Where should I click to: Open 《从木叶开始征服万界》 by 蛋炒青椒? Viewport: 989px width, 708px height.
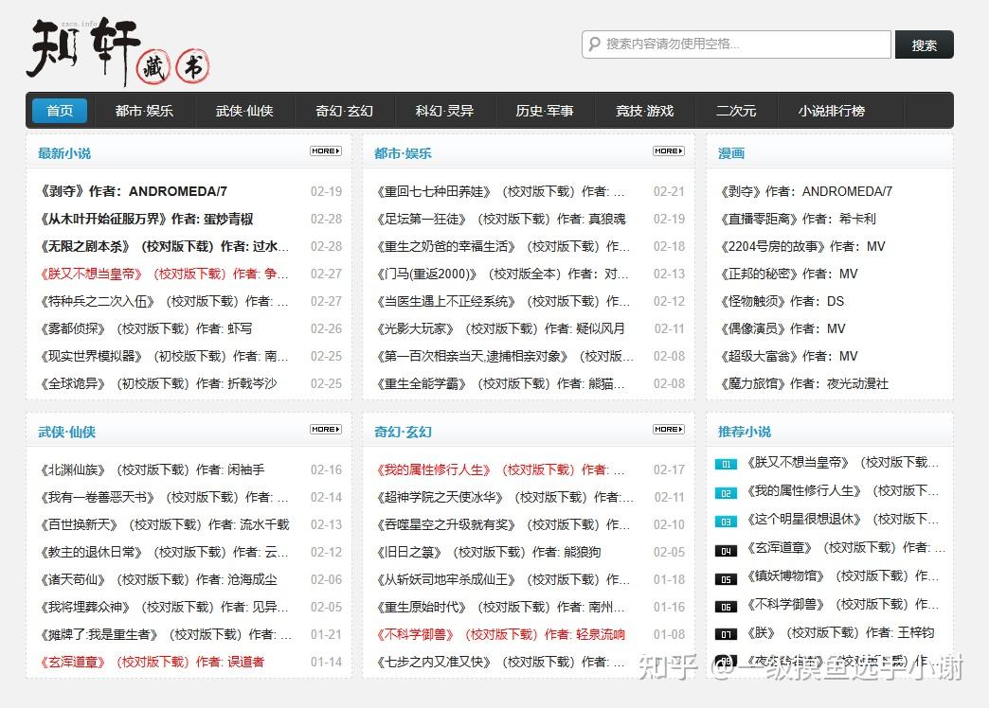coord(146,220)
